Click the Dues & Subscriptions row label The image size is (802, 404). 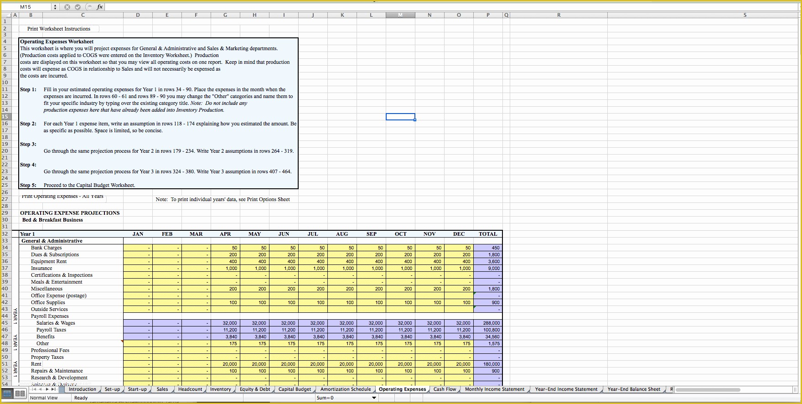point(55,254)
